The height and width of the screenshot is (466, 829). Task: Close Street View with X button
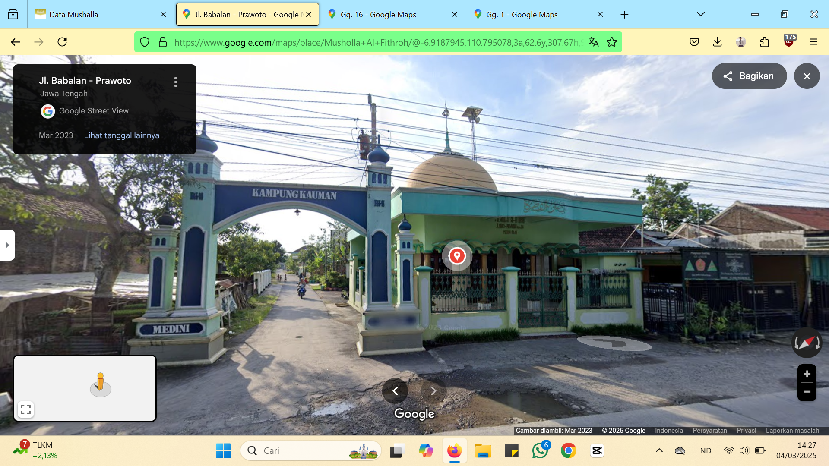807,76
